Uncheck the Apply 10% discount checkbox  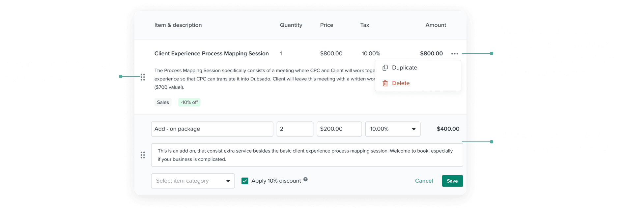244,181
